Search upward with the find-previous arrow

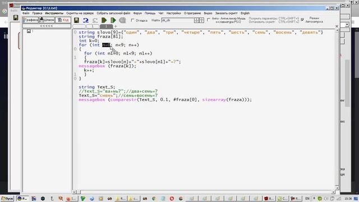pos(201,20)
